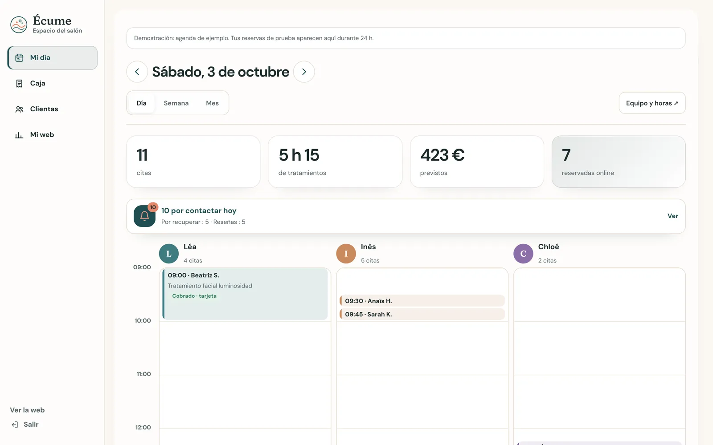713x445 pixels.
Task: Select Léa's avatar circle
Action: [x=169, y=254]
